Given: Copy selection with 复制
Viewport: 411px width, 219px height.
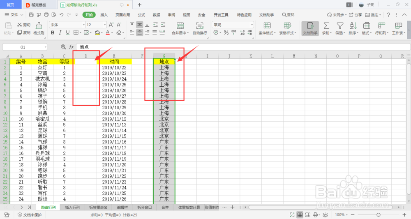Looking at the screenshot, I should click(24, 32).
